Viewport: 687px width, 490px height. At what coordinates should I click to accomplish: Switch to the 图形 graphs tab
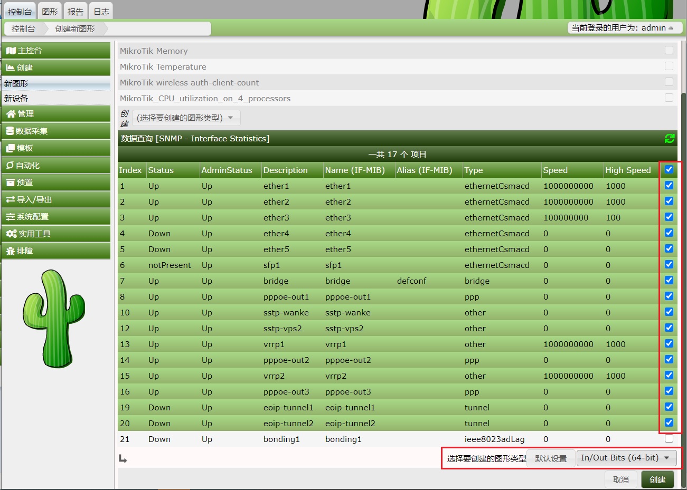point(50,12)
